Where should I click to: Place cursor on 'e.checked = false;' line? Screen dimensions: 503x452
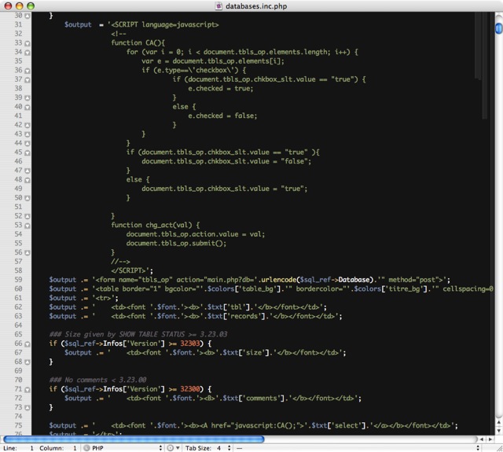222,116
